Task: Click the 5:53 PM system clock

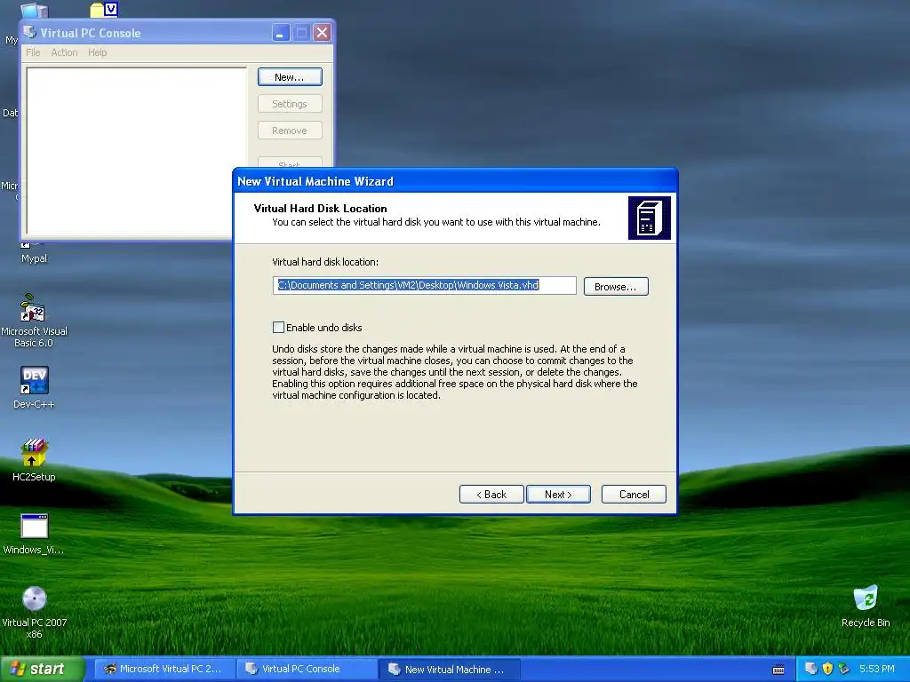Action: click(877, 669)
